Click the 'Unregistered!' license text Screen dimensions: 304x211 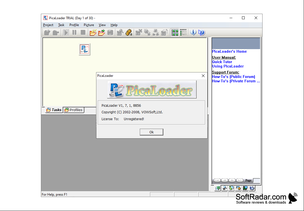pos(134,119)
